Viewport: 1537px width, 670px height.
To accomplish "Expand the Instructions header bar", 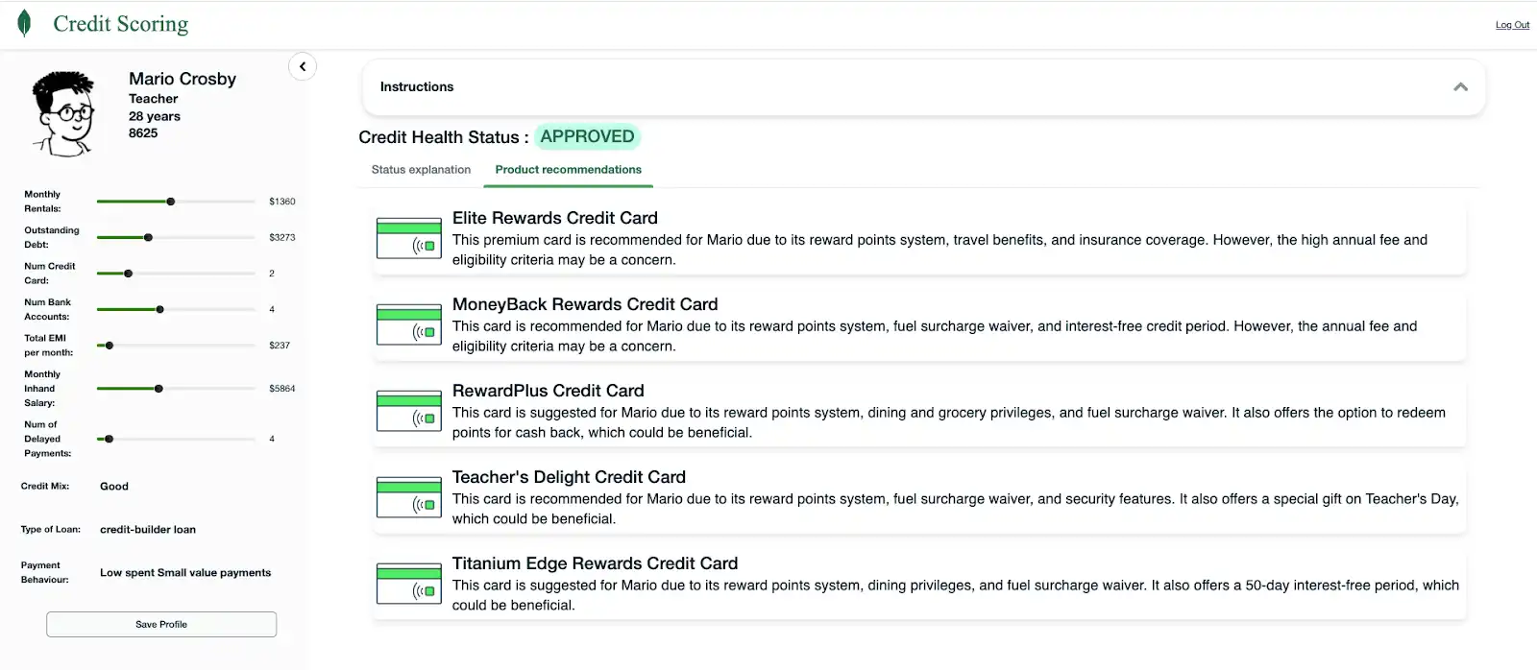I will click(x=922, y=87).
